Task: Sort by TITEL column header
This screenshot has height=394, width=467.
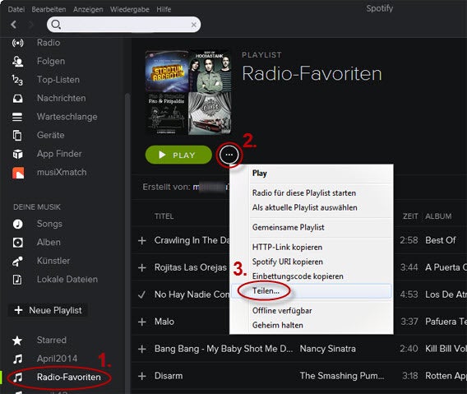Action: point(164,216)
